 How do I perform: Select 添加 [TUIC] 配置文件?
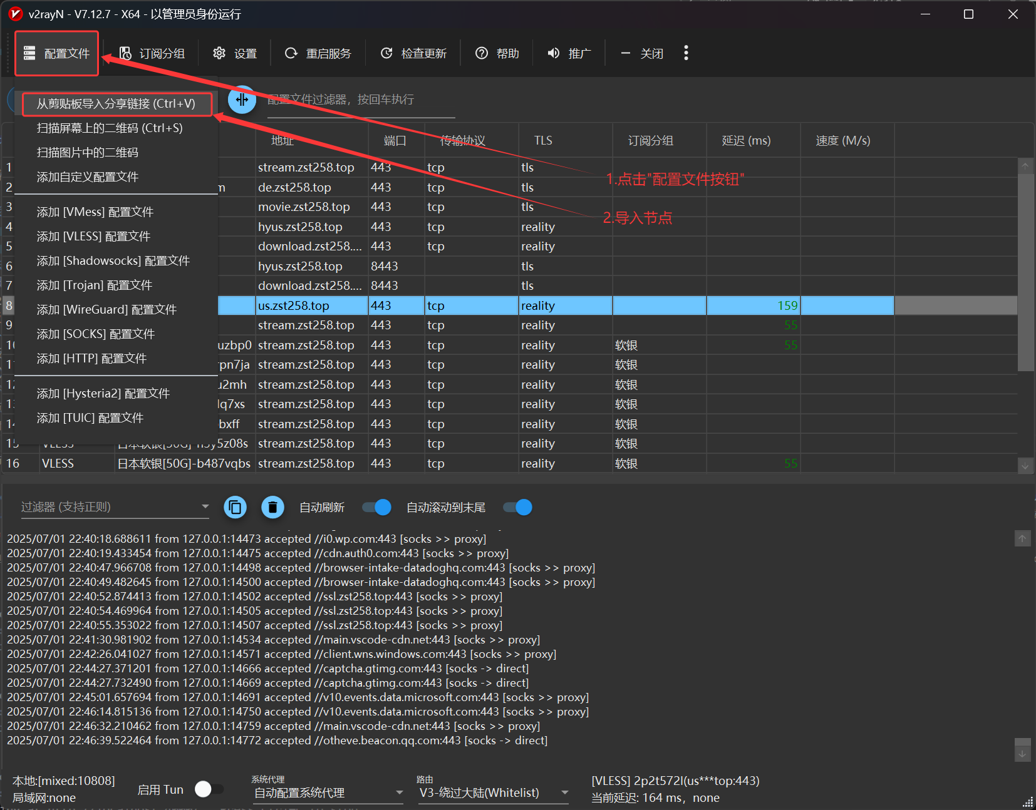point(117,418)
